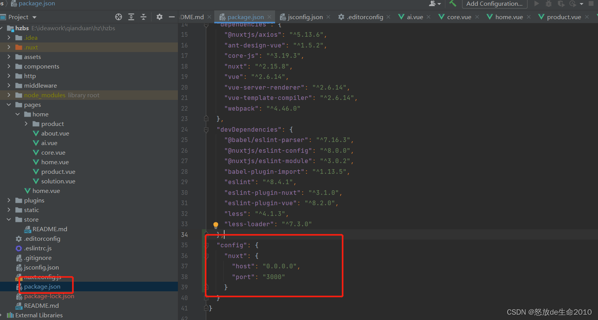This screenshot has height=320, width=598.
Task: Open the user account icon menu
Action: 435,3
